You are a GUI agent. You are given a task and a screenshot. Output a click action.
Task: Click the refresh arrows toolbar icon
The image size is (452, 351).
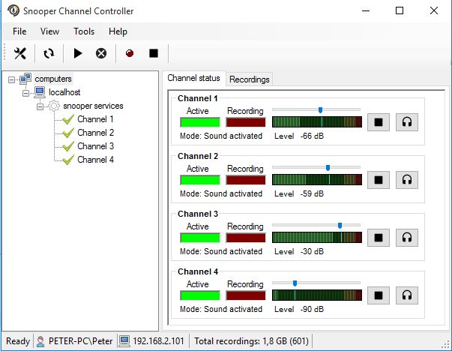pyautogui.click(x=49, y=53)
